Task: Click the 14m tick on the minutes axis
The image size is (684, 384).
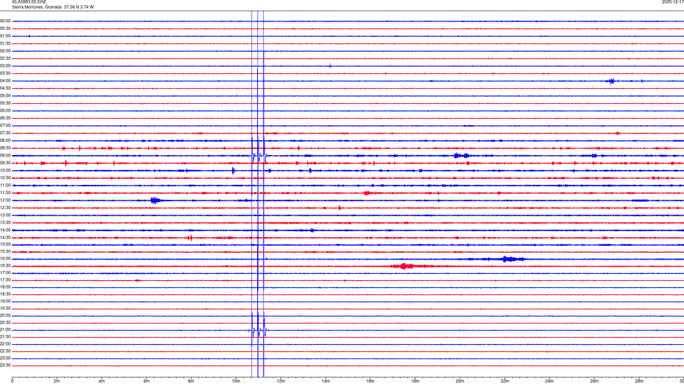Action: click(326, 381)
